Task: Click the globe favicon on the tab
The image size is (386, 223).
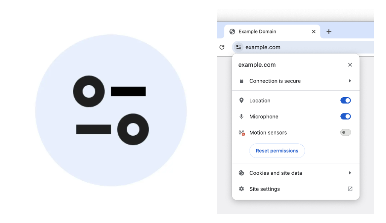Action: pyautogui.click(x=233, y=32)
